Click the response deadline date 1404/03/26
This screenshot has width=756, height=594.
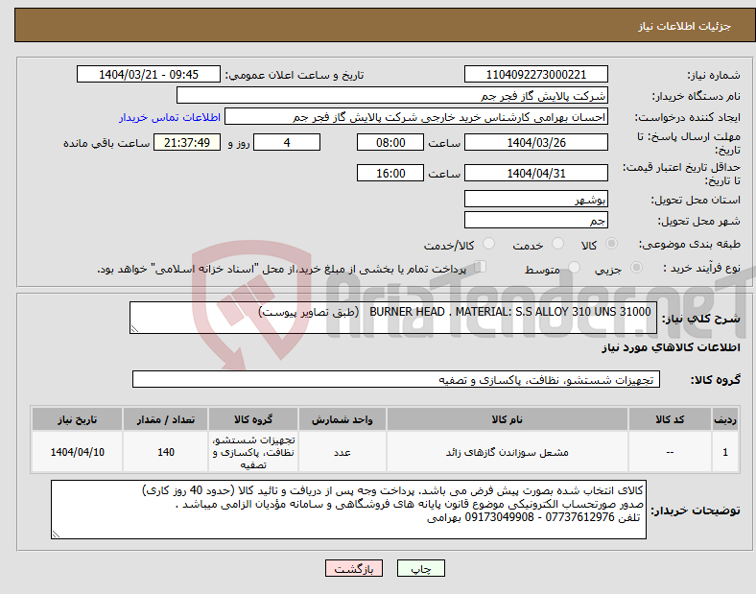coord(535,142)
